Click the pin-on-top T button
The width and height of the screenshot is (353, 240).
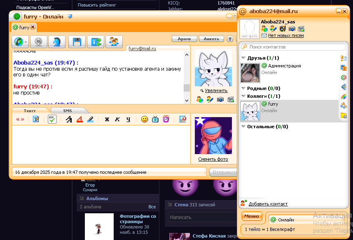click(230, 39)
